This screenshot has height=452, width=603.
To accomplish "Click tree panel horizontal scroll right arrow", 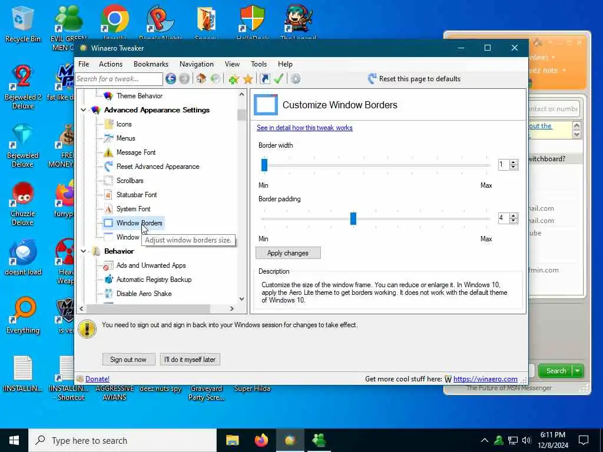I will [231, 308].
